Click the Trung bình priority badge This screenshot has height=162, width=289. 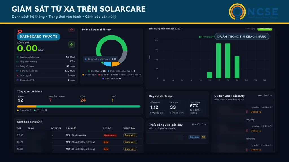194,137
